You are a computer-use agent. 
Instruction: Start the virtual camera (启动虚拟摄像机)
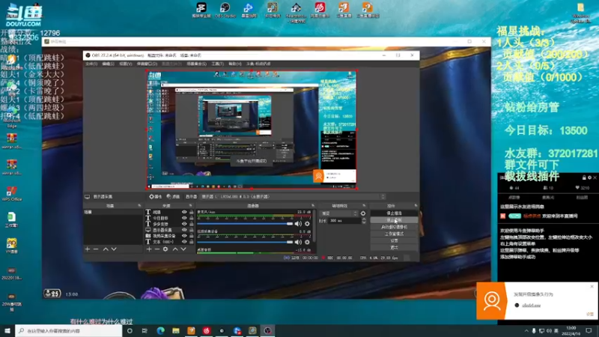pyautogui.click(x=394, y=227)
